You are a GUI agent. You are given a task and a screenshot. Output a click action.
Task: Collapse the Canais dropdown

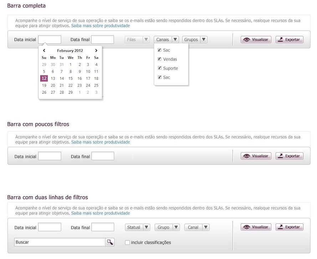(166, 40)
